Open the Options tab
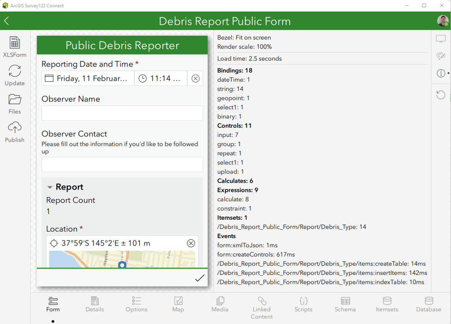451x324 pixels. [136, 305]
